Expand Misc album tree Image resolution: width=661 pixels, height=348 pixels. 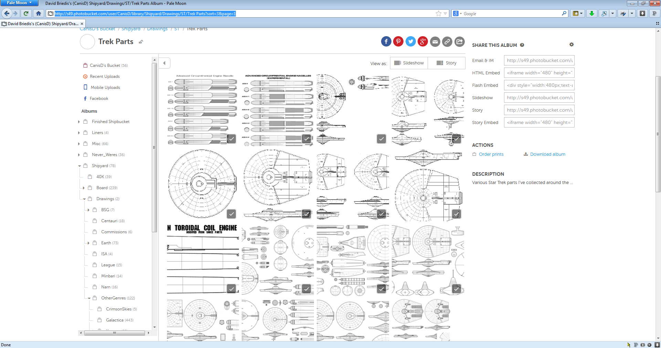[x=79, y=144]
